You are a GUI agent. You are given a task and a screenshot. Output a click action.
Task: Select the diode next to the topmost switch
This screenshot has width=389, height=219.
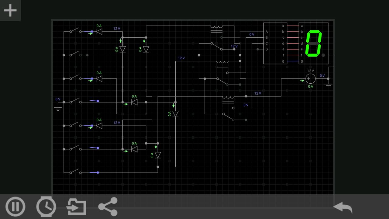(x=99, y=32)
